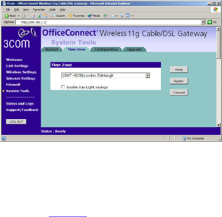Viewport: 222px width, 217px height.
Task: Open Wireless Settings in sidebar
Action: (x=21, y=72)
